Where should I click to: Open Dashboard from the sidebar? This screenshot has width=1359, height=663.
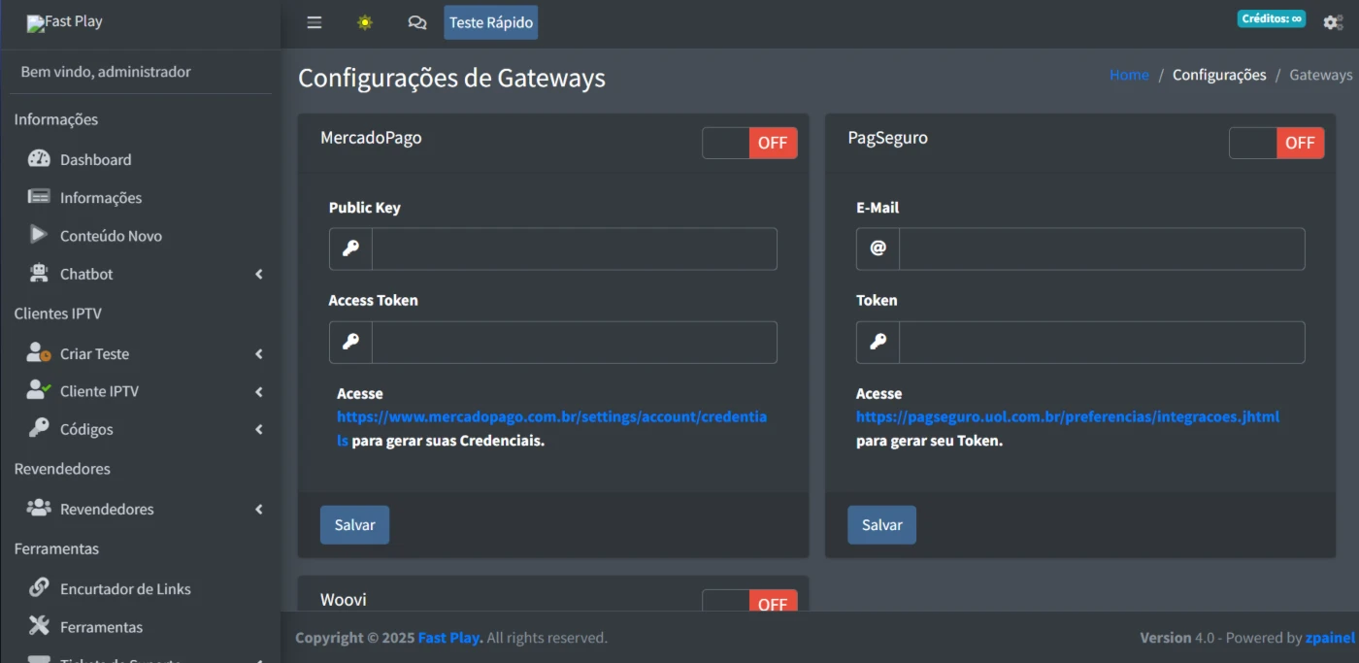[x=95, y=159]
